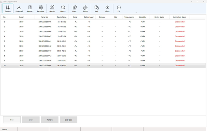Screen dimensions: 207x131
Task: Show the Graphic chart view
Action: 52,9
